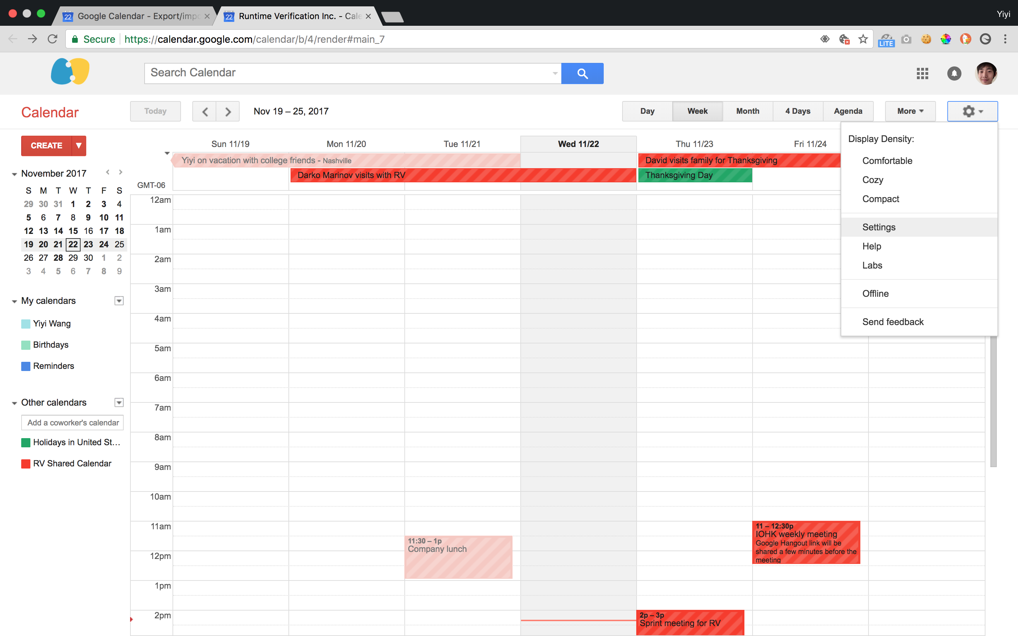Open the My calendars options dropdown

coord(119,301)
